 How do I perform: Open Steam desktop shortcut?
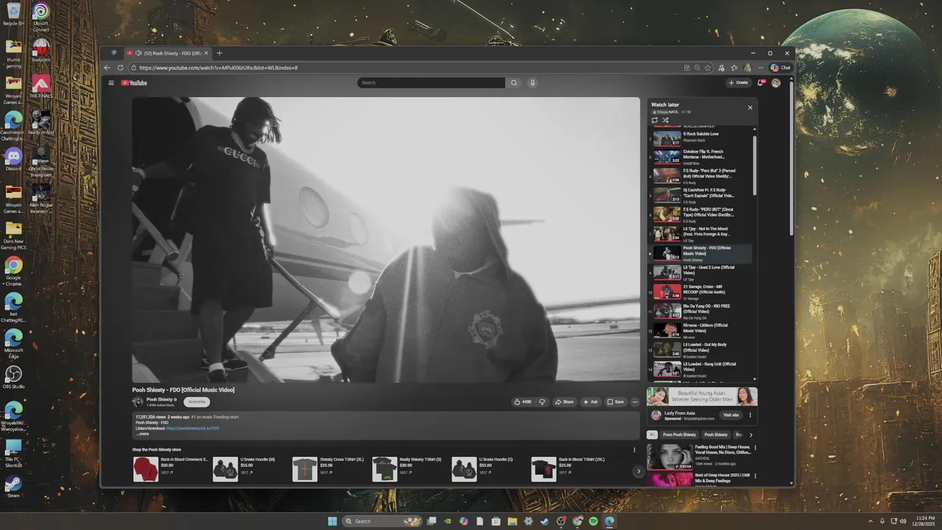(13, 487)
